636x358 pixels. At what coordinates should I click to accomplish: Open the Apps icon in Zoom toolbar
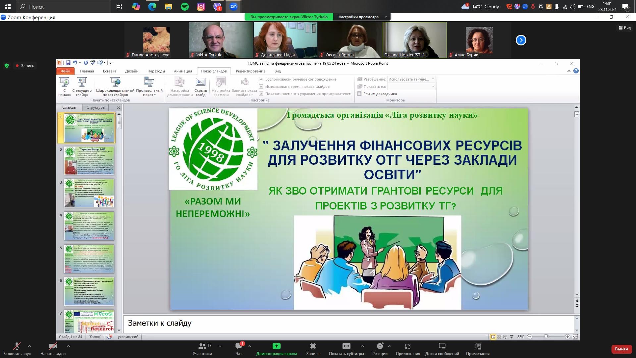coord(408,346)
